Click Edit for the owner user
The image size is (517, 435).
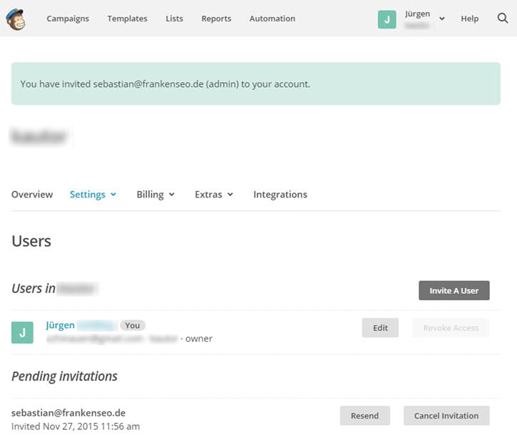click(380, 328)
